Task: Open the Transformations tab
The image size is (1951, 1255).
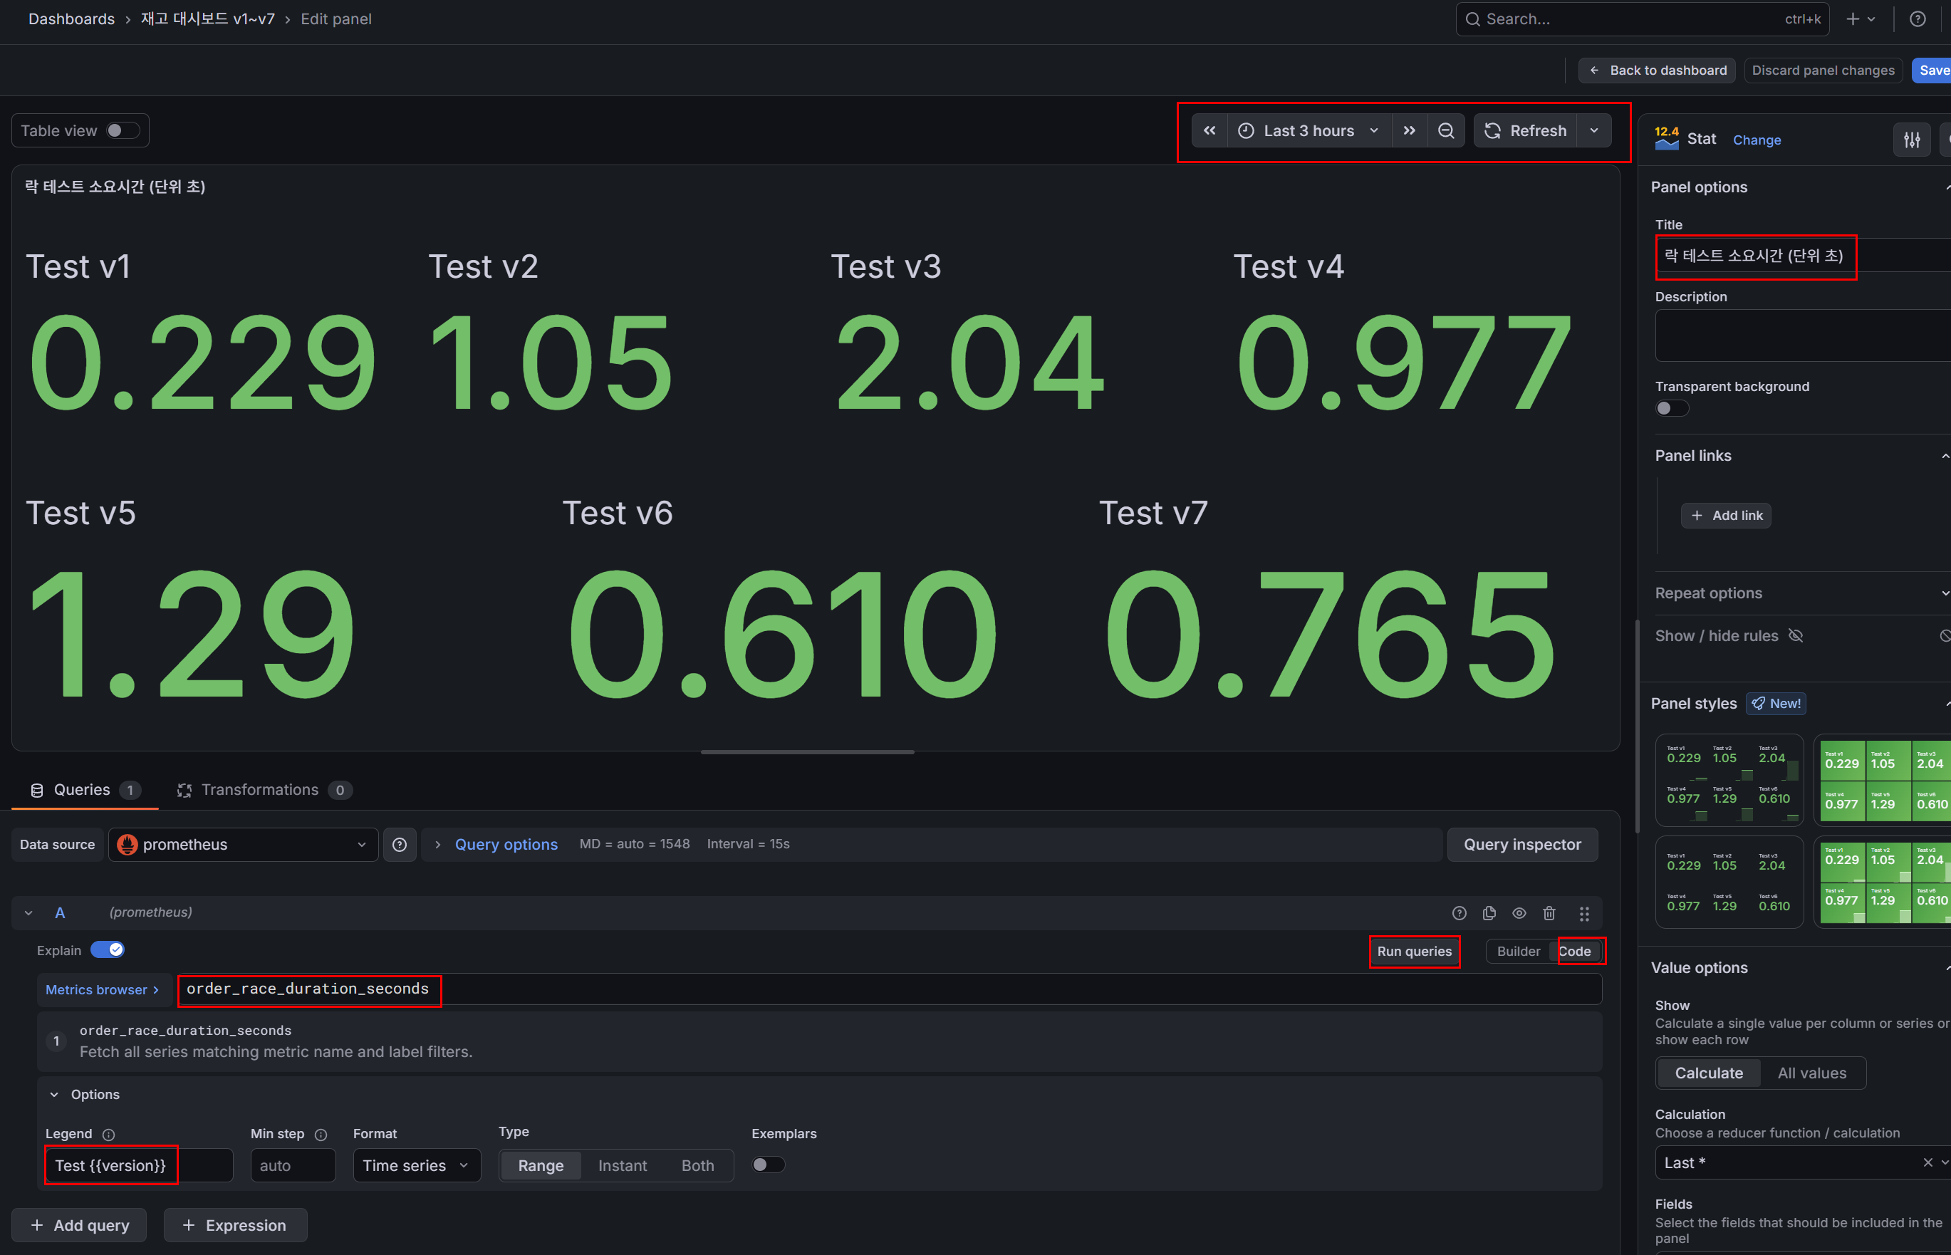Action: tap(264, 790)
